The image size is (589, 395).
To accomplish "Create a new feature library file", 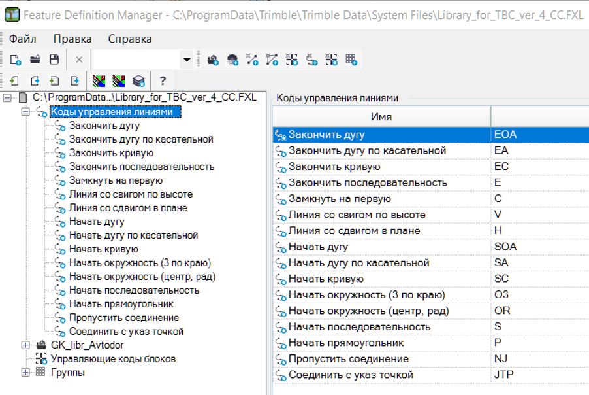I will pos(16,60).
